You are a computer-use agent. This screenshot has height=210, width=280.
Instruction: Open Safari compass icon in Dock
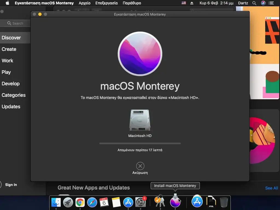point(92,202)
